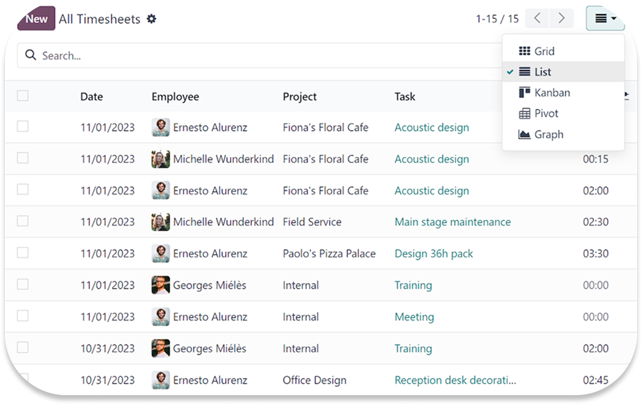Click the search magnifier icon

click(30, 55)
